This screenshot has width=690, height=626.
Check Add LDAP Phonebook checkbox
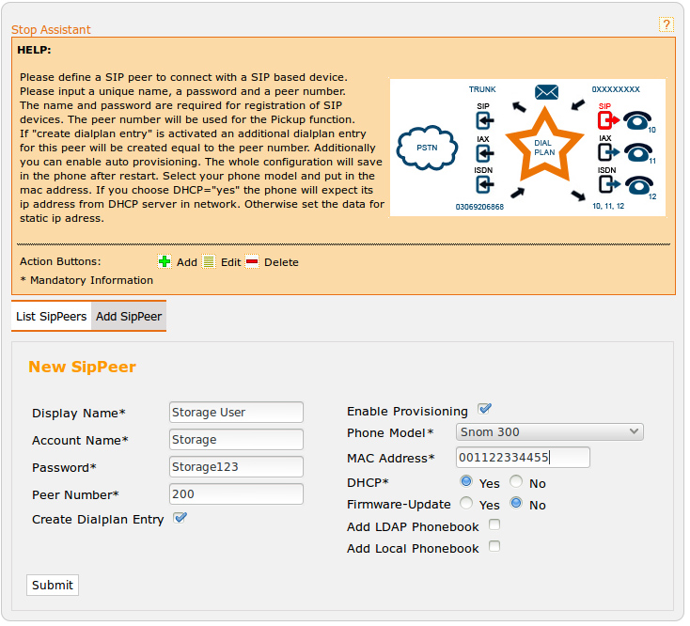tap(494, 524)
